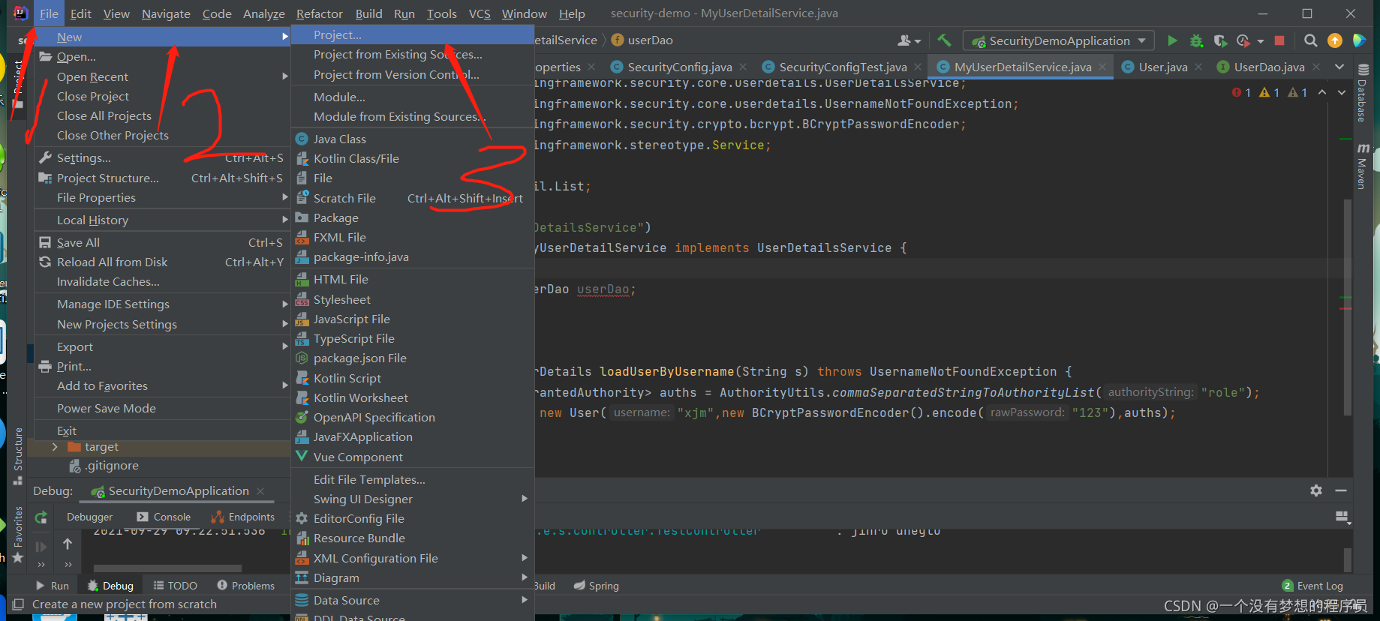Switch to the Debugger tab in the Debug panel
This screenshot has height=621, width=1380.
pos(89,517)
